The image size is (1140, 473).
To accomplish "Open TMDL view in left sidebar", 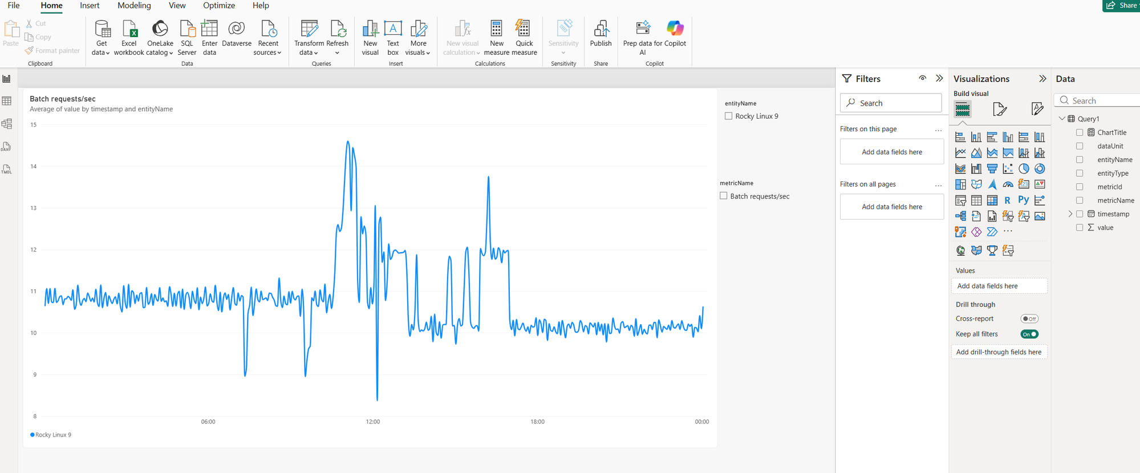I will point(7,169).
